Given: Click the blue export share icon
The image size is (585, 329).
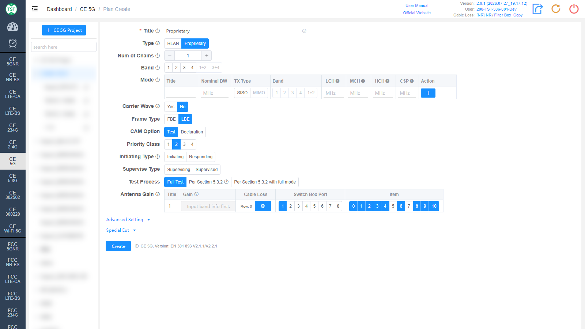Looking at the screenshot, I should click(x=537, y=9).
